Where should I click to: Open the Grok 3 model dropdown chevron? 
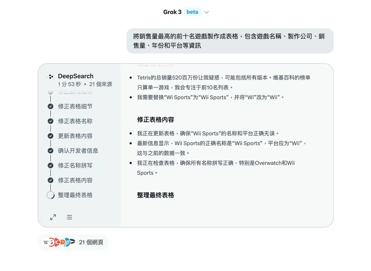coord(206,12)
